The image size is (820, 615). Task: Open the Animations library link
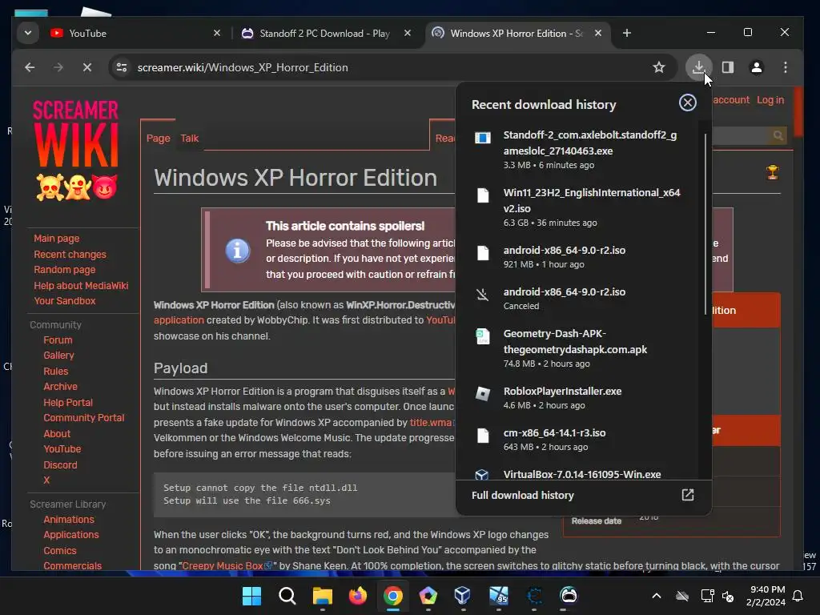click(69, 519)
